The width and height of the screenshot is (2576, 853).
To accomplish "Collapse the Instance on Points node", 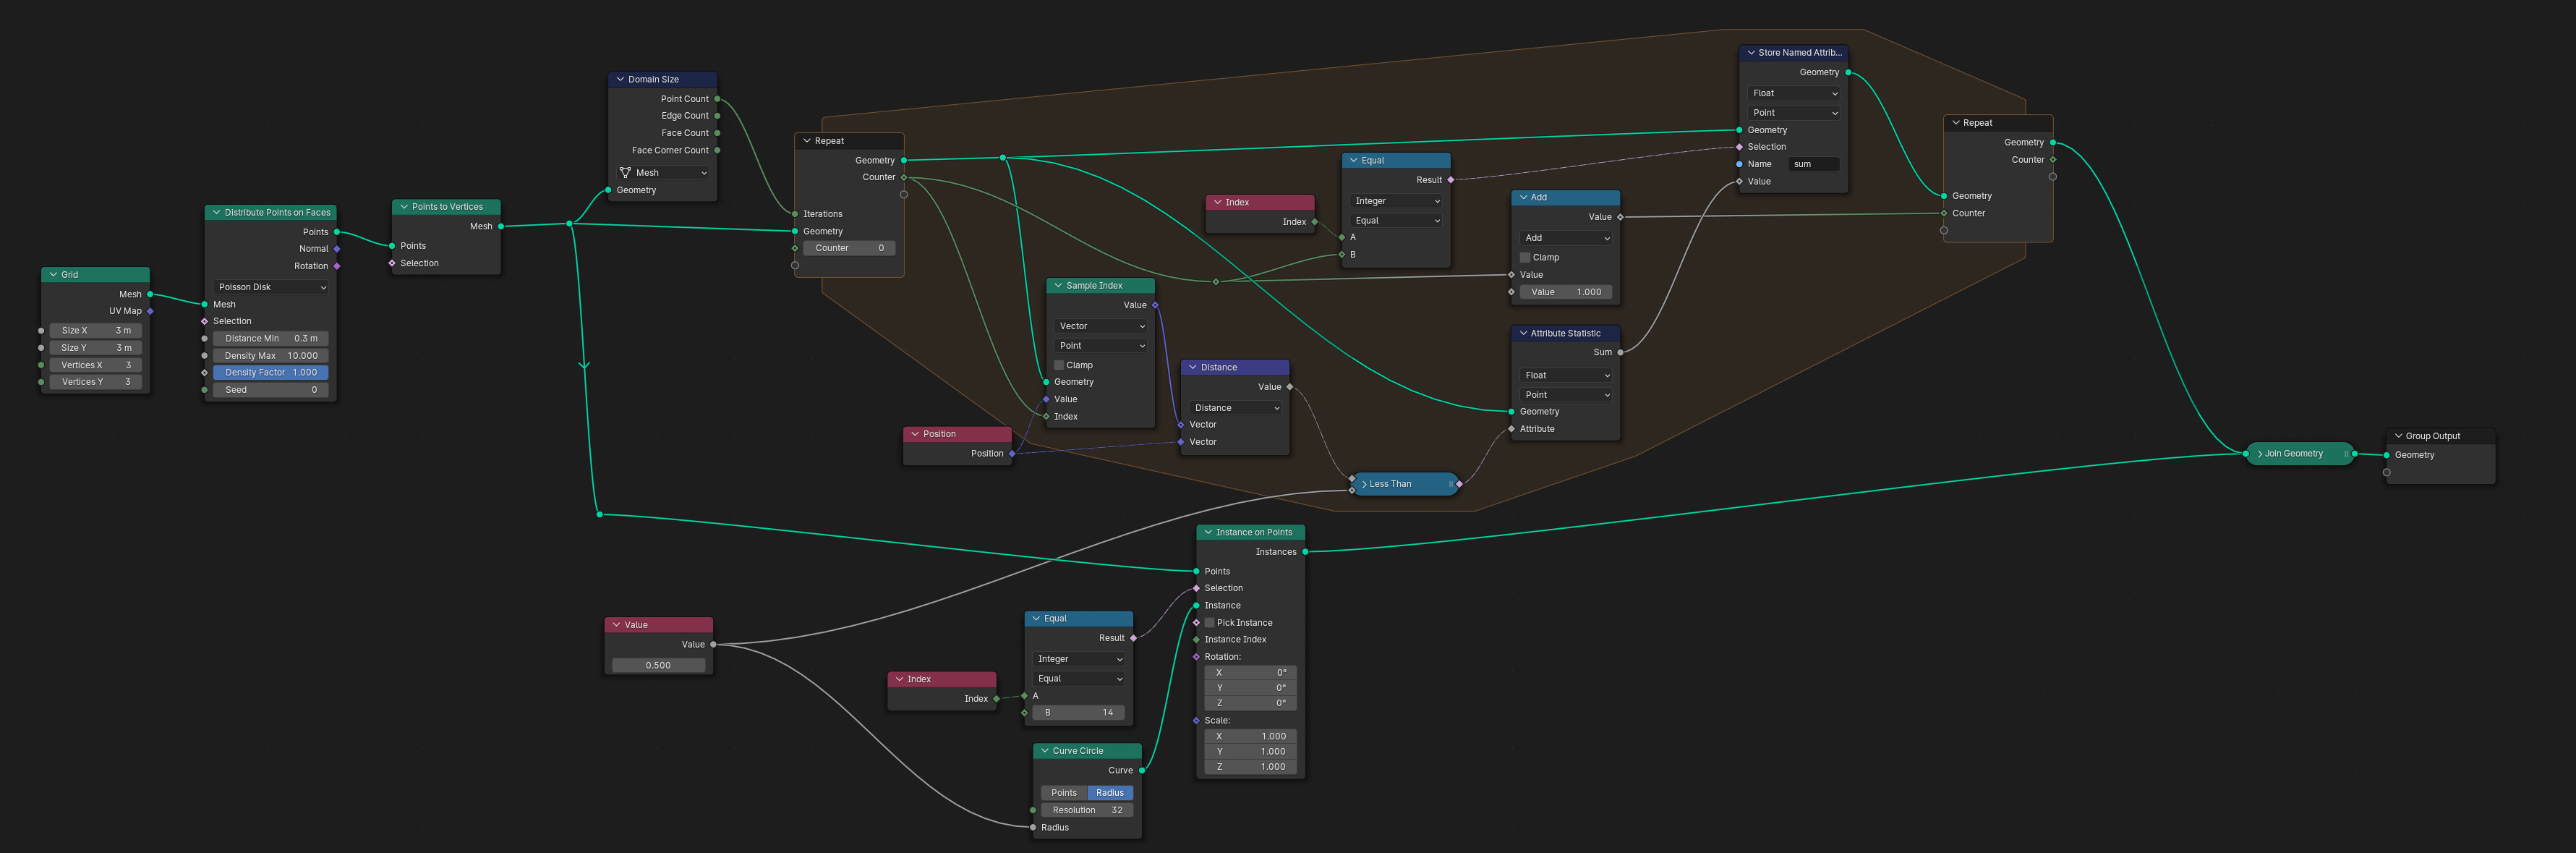I will (x=1208, y=533).
